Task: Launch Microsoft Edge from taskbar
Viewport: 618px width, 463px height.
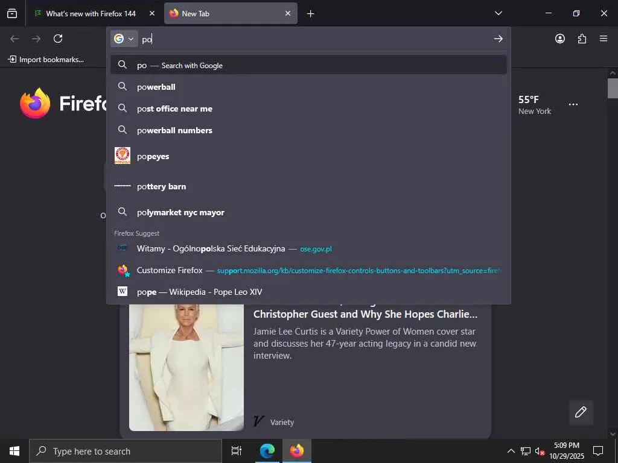Action: click(x=267, y=451)
